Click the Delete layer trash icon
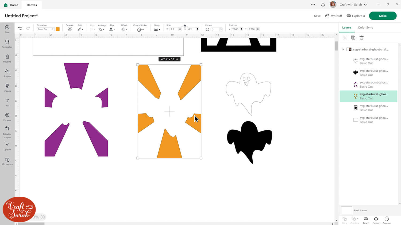The width and height of the screenshot is (401, 225). tap(361, 38)
